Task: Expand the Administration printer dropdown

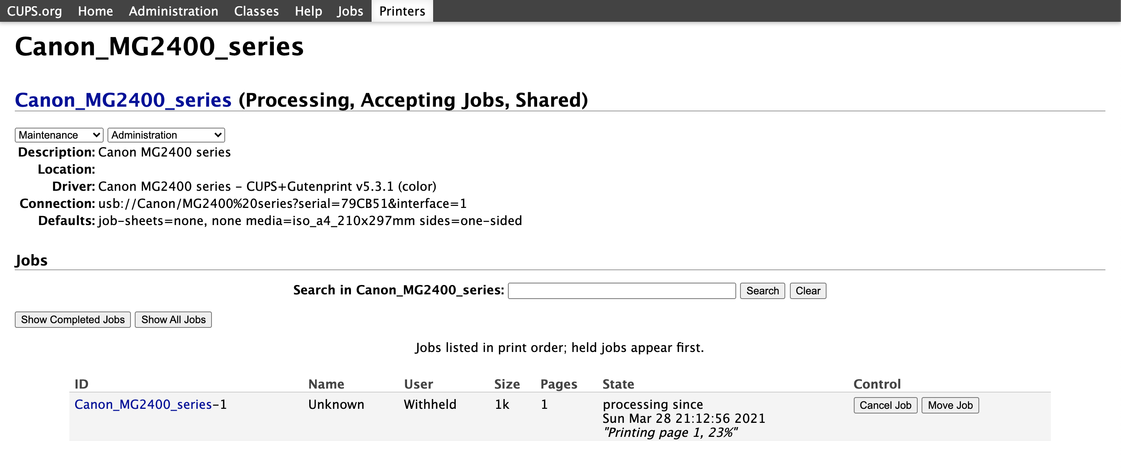Action: (166, 135)
